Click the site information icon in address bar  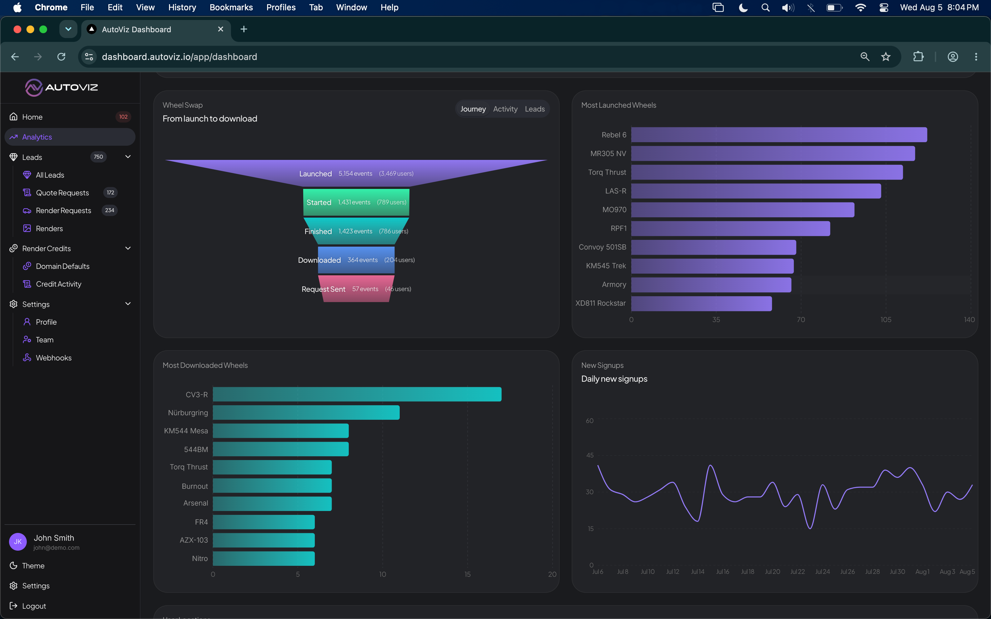pos(89,56)
